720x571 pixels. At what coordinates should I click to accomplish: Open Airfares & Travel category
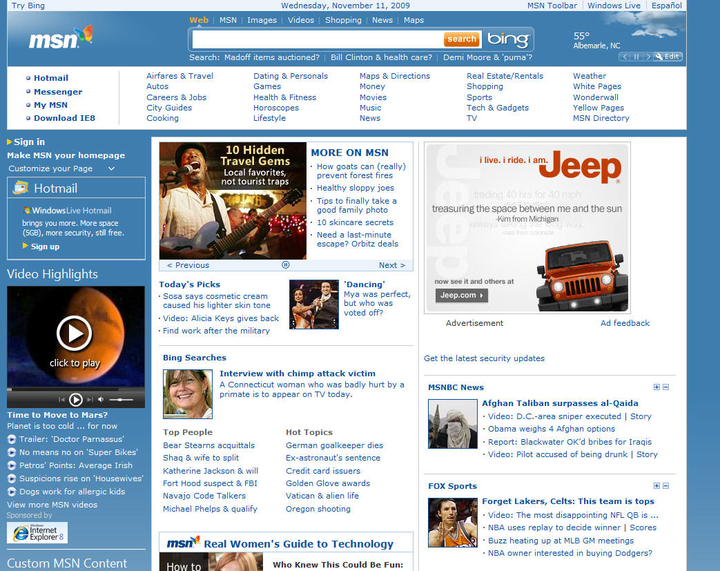point(180,76)
